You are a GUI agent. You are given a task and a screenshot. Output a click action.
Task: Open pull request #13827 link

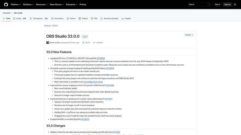click(x=85, y=119)
